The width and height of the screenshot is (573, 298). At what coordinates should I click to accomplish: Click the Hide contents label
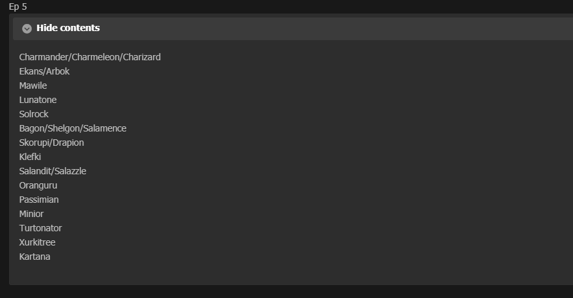click(68, 28)
